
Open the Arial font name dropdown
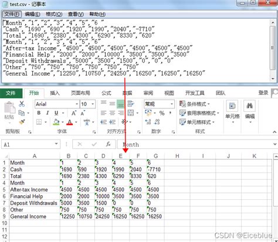(x=77, y=104)
